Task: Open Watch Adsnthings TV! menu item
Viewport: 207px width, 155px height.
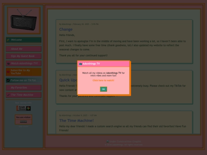Action: click(x=24, y=64)
